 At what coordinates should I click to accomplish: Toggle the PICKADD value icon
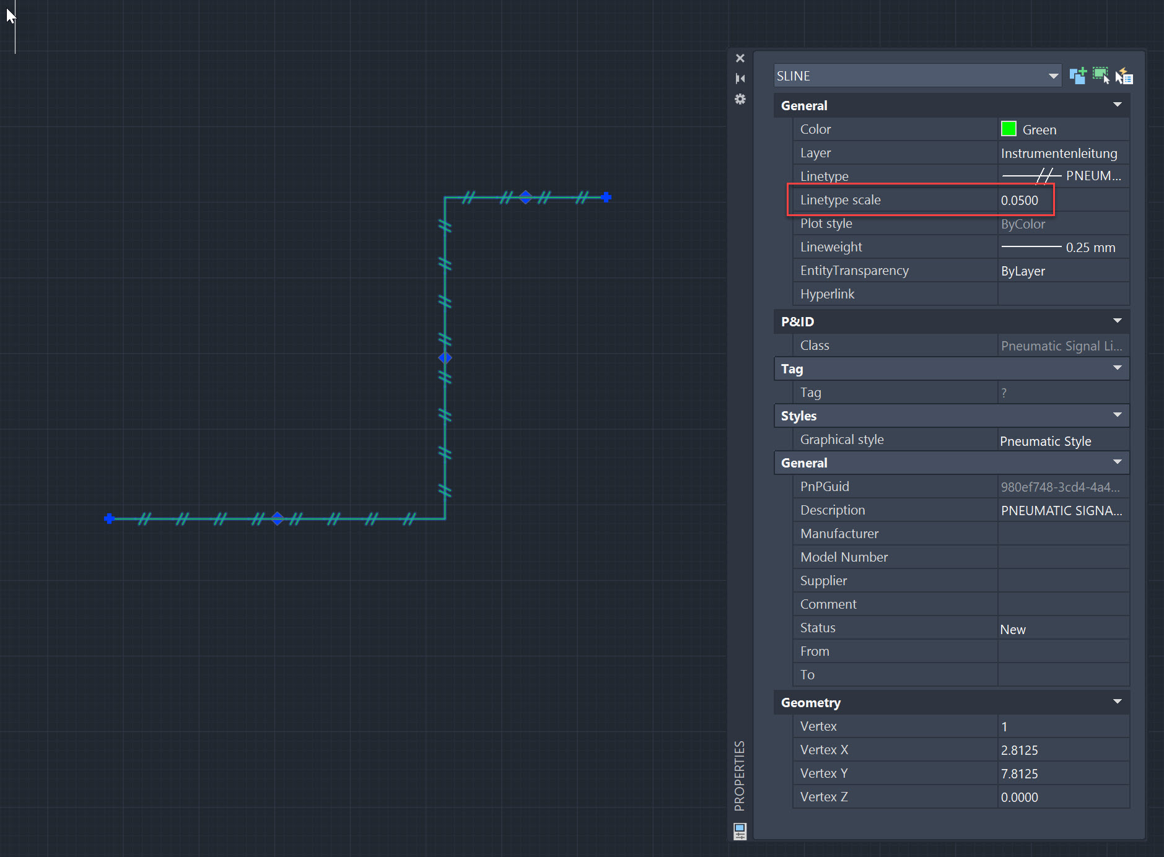point(1079,75)
